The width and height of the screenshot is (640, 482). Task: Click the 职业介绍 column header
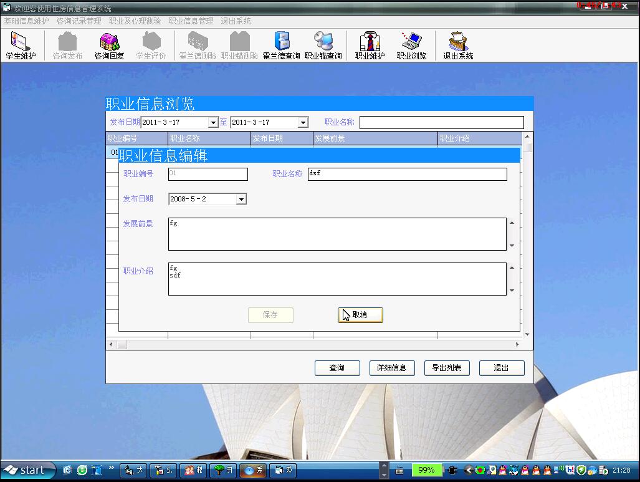click(480, 138)
